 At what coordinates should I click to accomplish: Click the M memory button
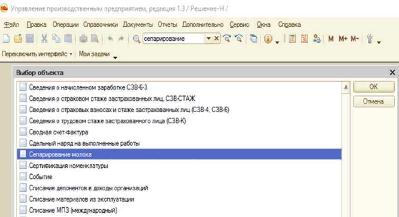coord(331,39)
